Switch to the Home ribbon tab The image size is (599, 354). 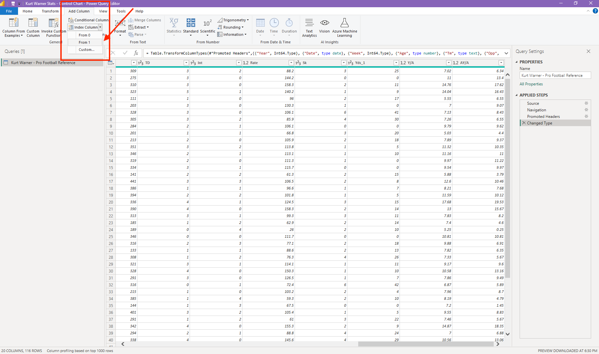28,11
